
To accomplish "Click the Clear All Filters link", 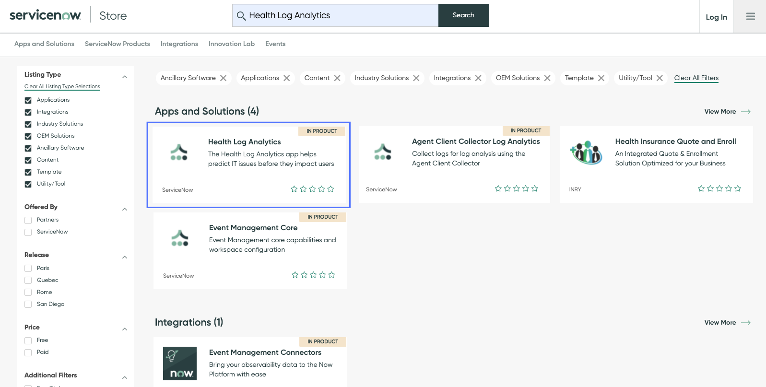I will (696, 78).
